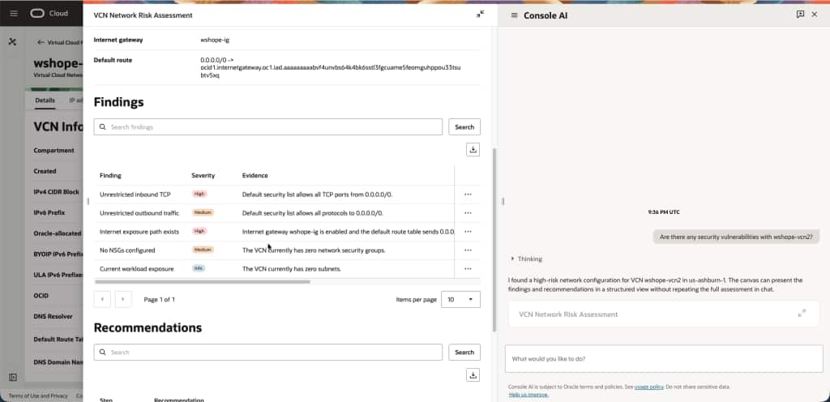
Task: Download the Recommendations table
Action: point(473,375)
